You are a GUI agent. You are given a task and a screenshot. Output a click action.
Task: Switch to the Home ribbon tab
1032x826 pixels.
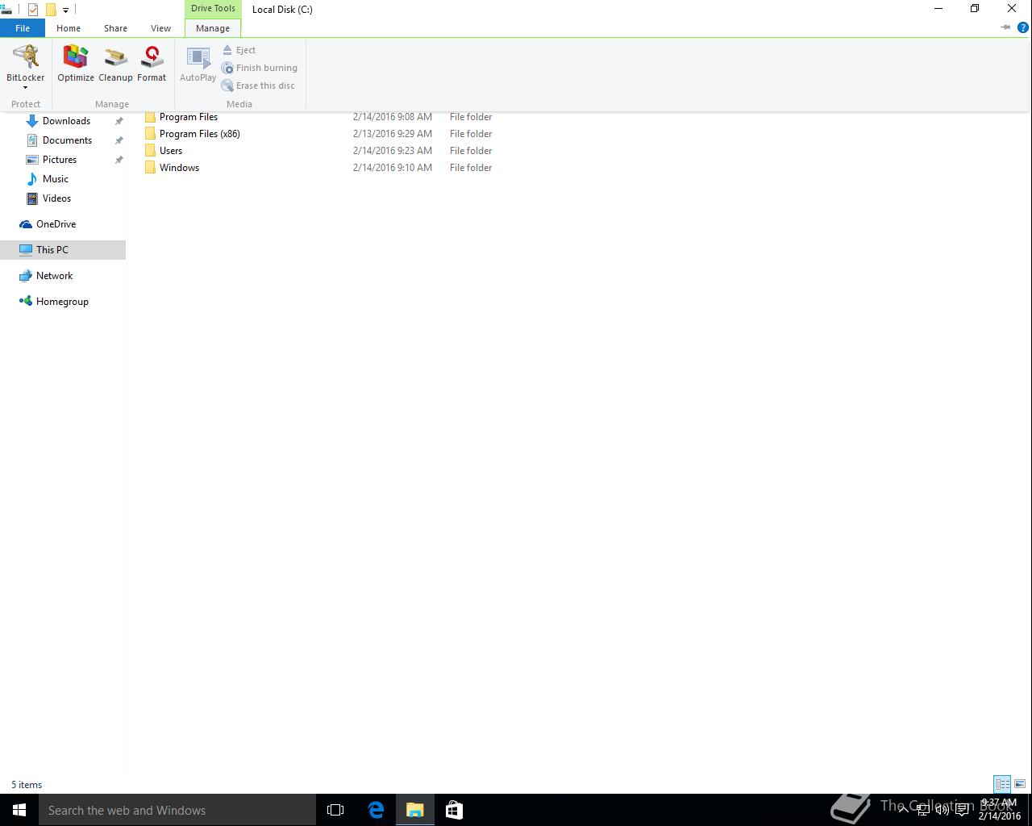[x=69, y=28]
